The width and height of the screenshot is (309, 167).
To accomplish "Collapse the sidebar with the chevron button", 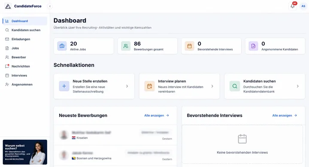I will 50,6.
